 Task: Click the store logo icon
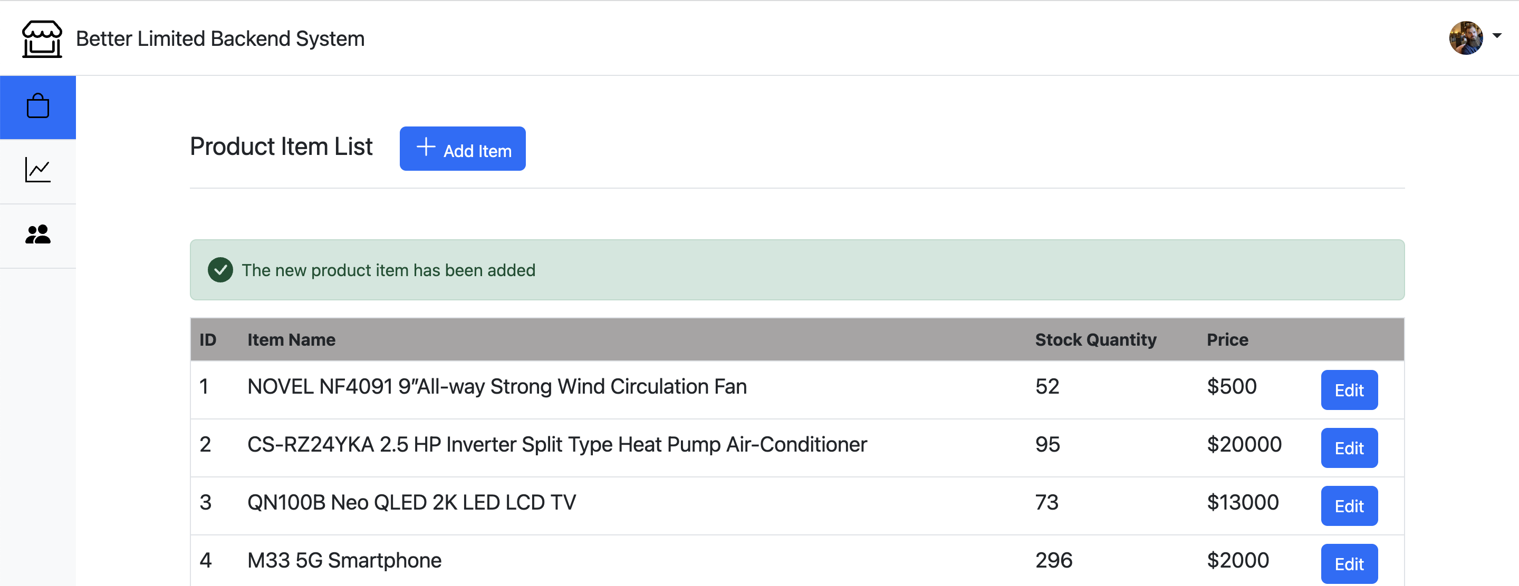[x=42, y=39]
